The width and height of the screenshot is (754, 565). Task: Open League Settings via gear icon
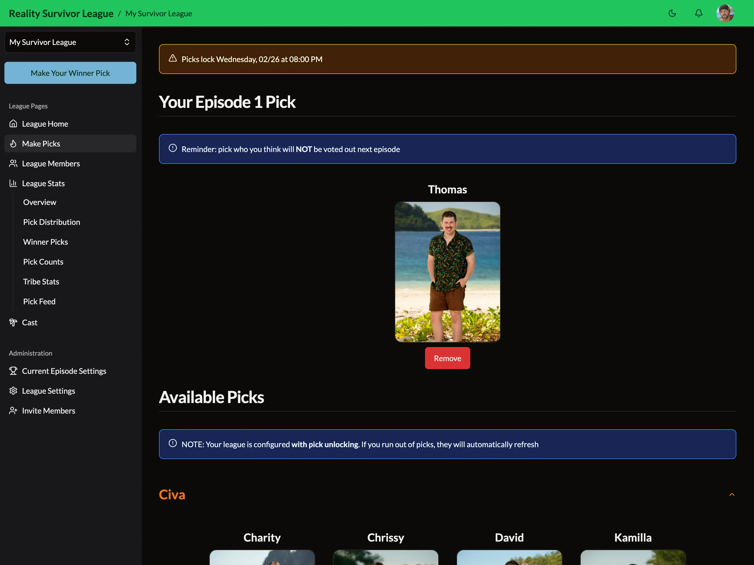13,391
